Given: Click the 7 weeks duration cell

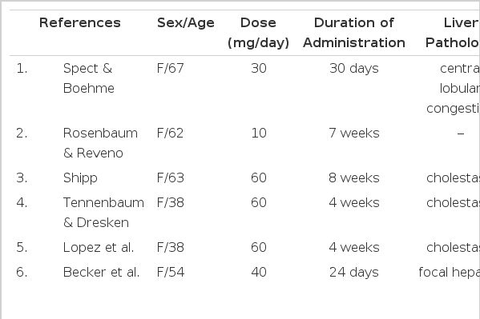Looking at the screenshot, I should point(354,133).
